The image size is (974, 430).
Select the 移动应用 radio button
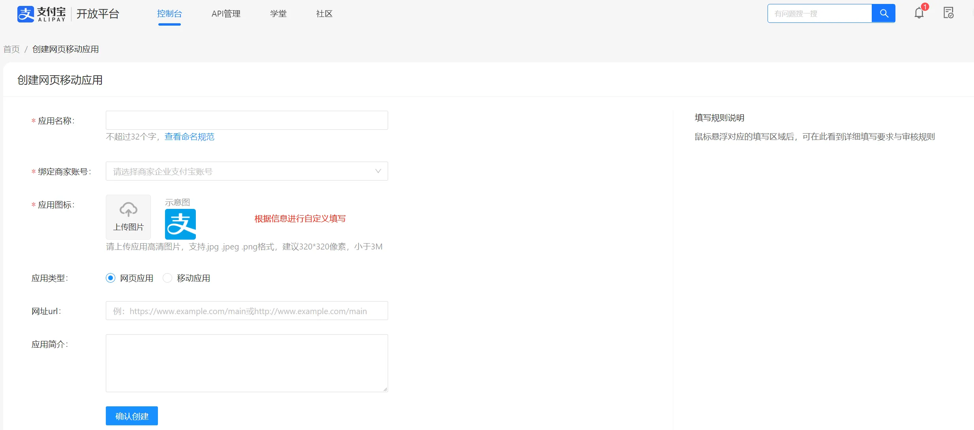click(167, 278)
